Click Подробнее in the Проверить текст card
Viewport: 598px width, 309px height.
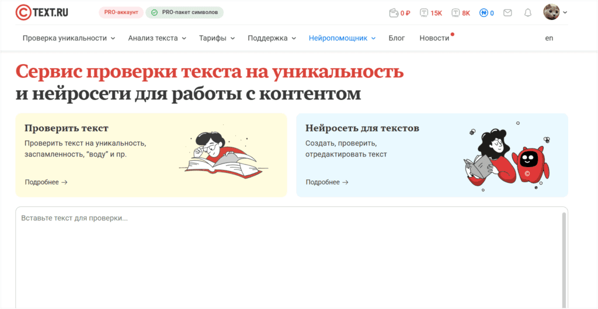(46, 182)
